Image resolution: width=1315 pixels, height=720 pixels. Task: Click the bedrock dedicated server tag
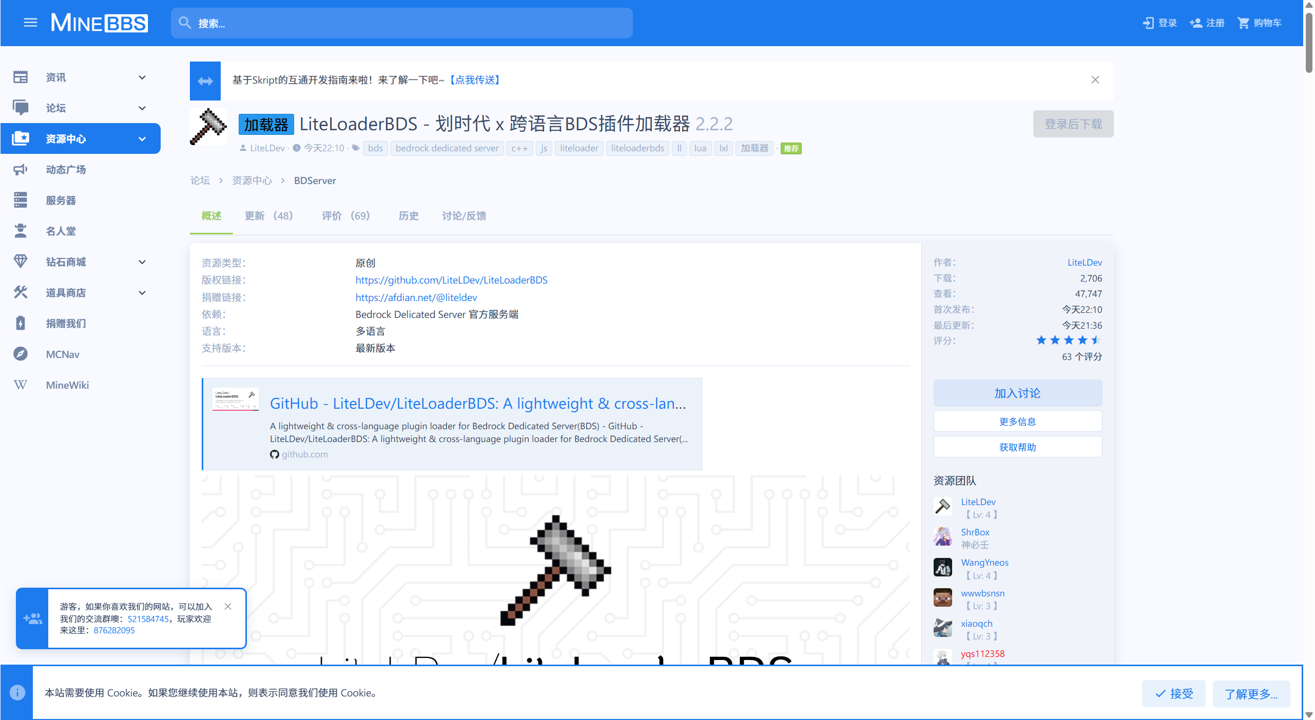447,148
